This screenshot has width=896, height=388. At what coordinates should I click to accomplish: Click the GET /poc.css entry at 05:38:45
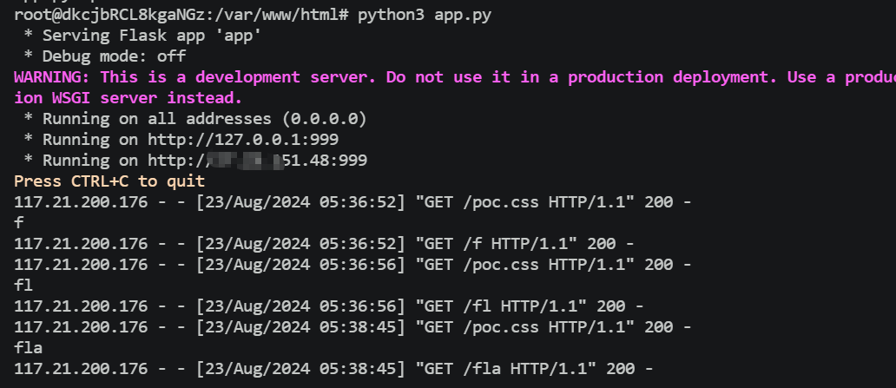pos(352,327)
